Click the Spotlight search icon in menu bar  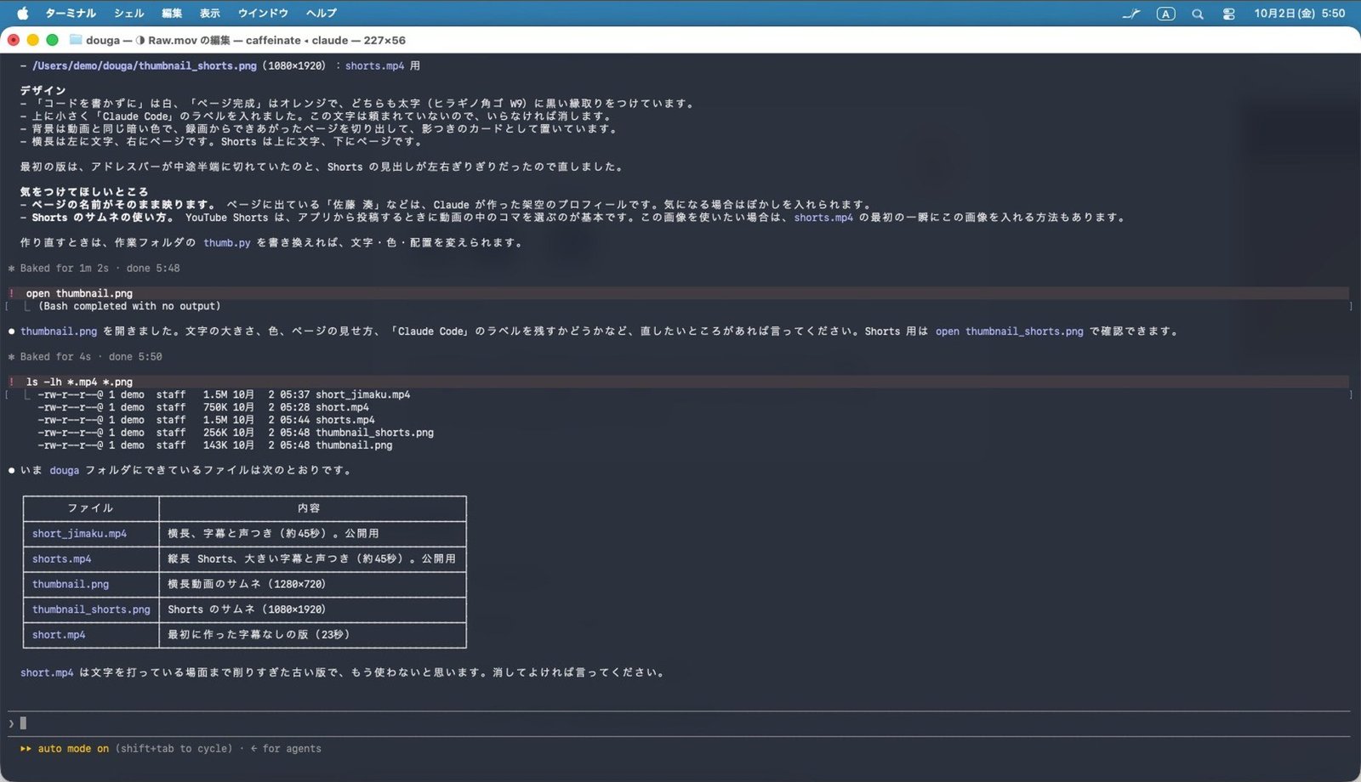pyautogui.click(x=1198, y=14)
